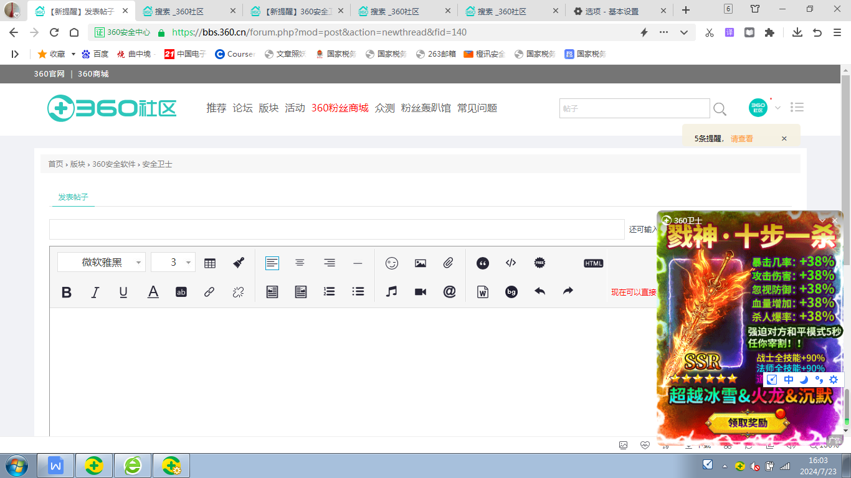The height and width of the screenshot is (478, 851).
Task: Open new browser tab plus button
Action: tap(686, 10)
